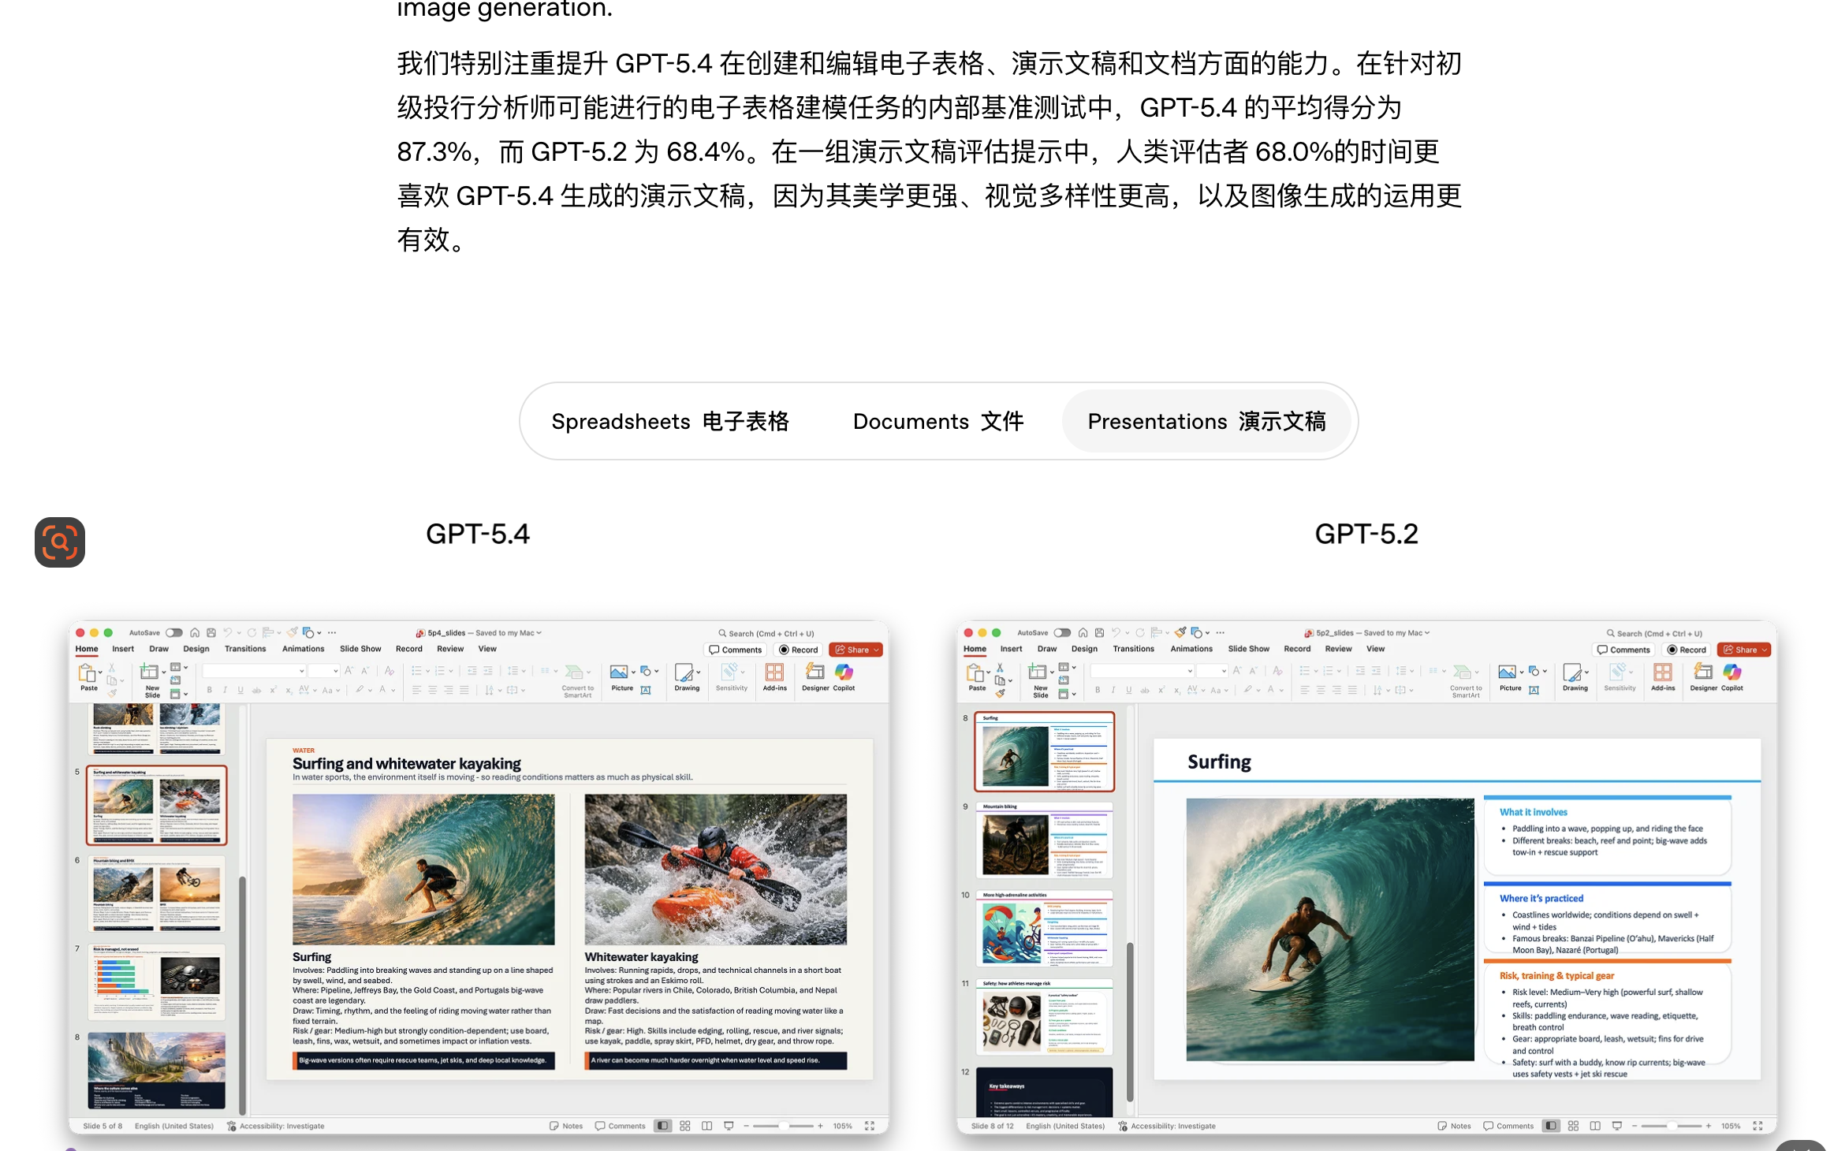
Task: Toggle AutoSave switch in the 5p4_slides window
Action: click(174, 632)
